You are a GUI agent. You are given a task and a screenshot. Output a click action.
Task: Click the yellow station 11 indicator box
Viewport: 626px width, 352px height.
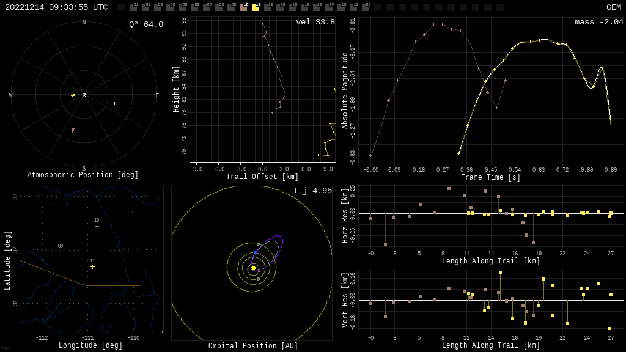(x=256, y=8)
